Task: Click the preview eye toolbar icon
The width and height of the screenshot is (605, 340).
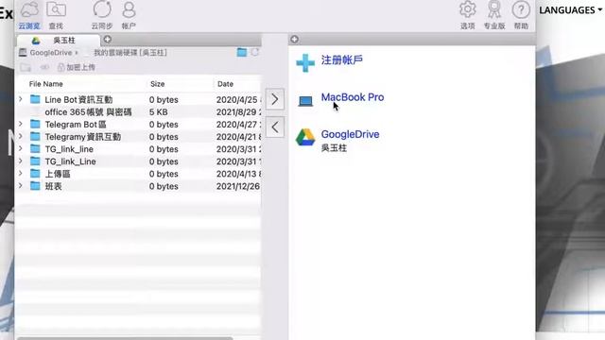Action: [x=44, y=67]
